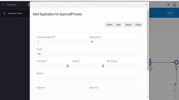179x100 pixels.
Task: Zoom in with the plus icon
Action: click(175, 91)
